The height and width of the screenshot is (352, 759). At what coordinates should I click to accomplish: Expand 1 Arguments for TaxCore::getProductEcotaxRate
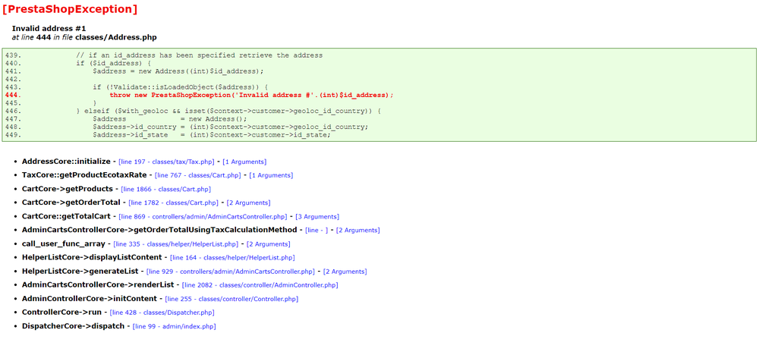[271, 175]
